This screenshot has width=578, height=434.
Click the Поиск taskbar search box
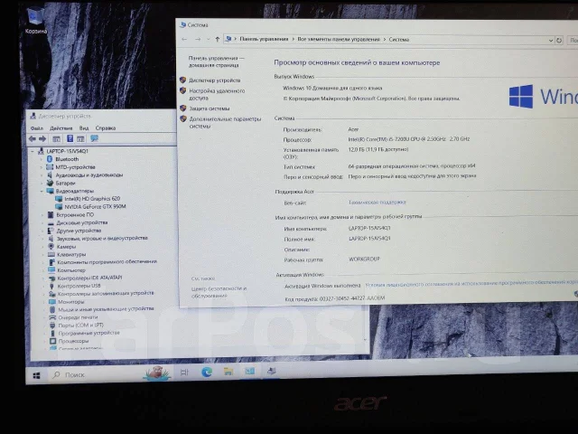point(97,374)
